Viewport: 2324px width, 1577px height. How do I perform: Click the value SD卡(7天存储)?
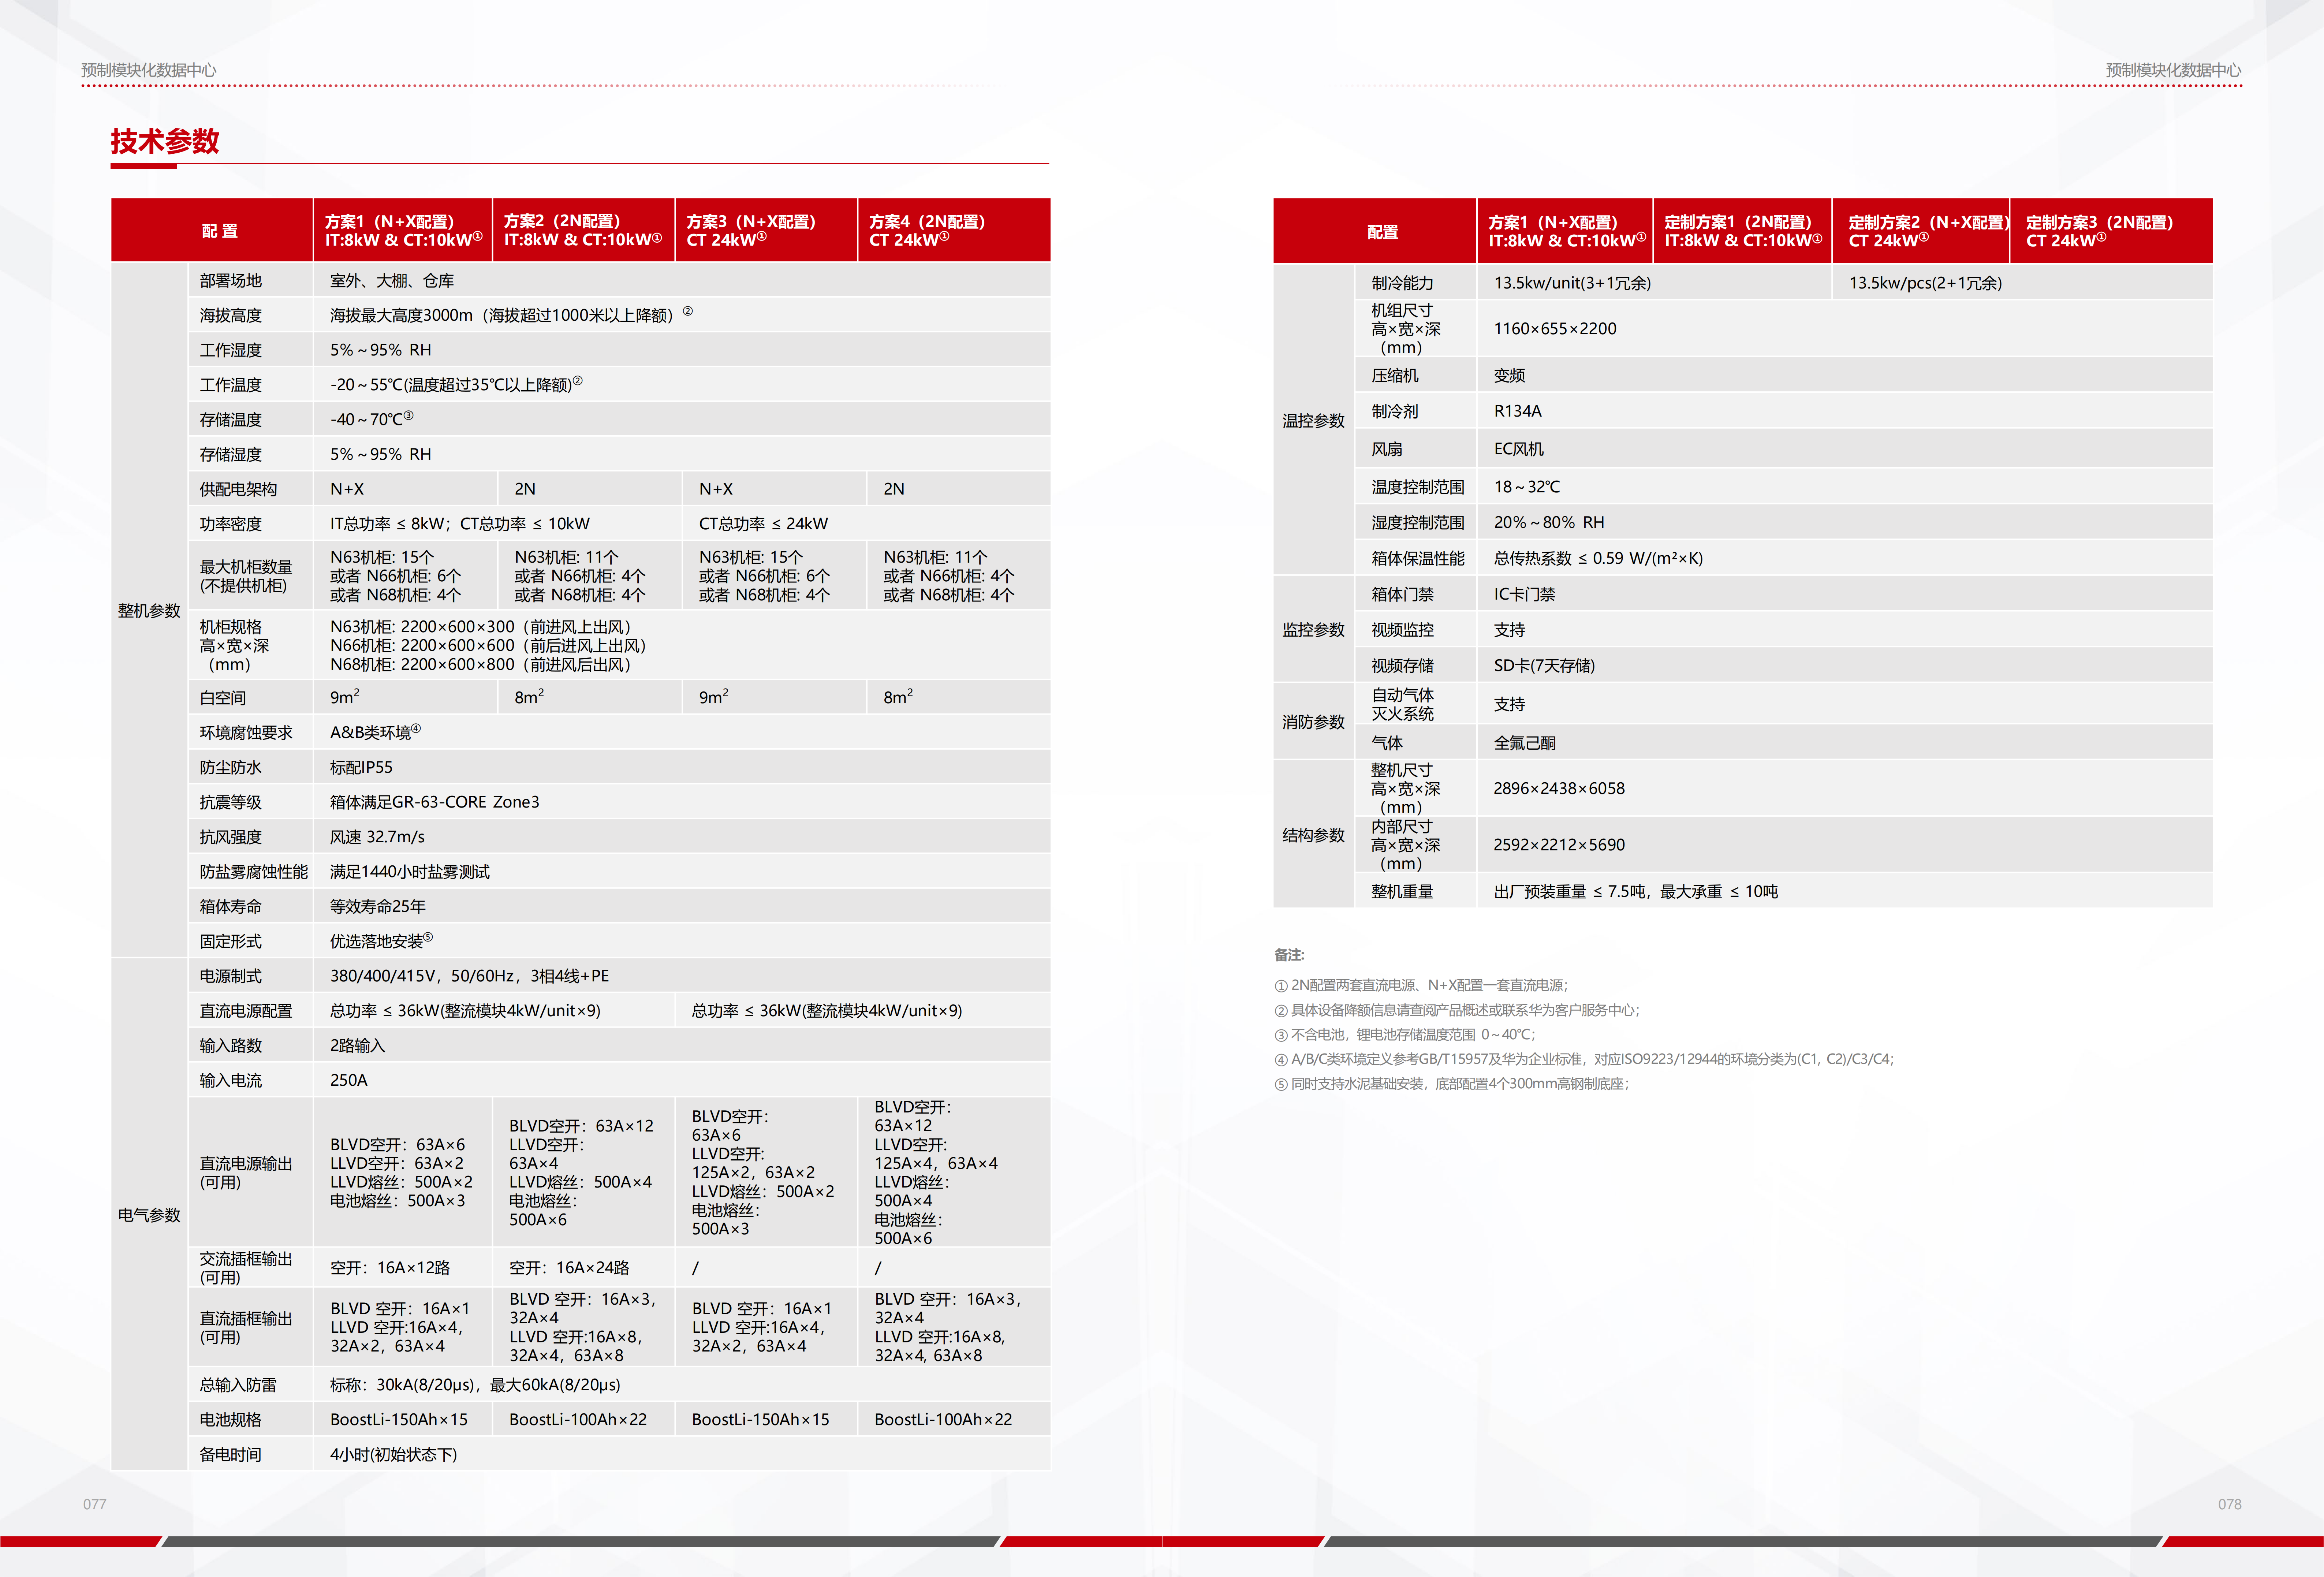1545,666
